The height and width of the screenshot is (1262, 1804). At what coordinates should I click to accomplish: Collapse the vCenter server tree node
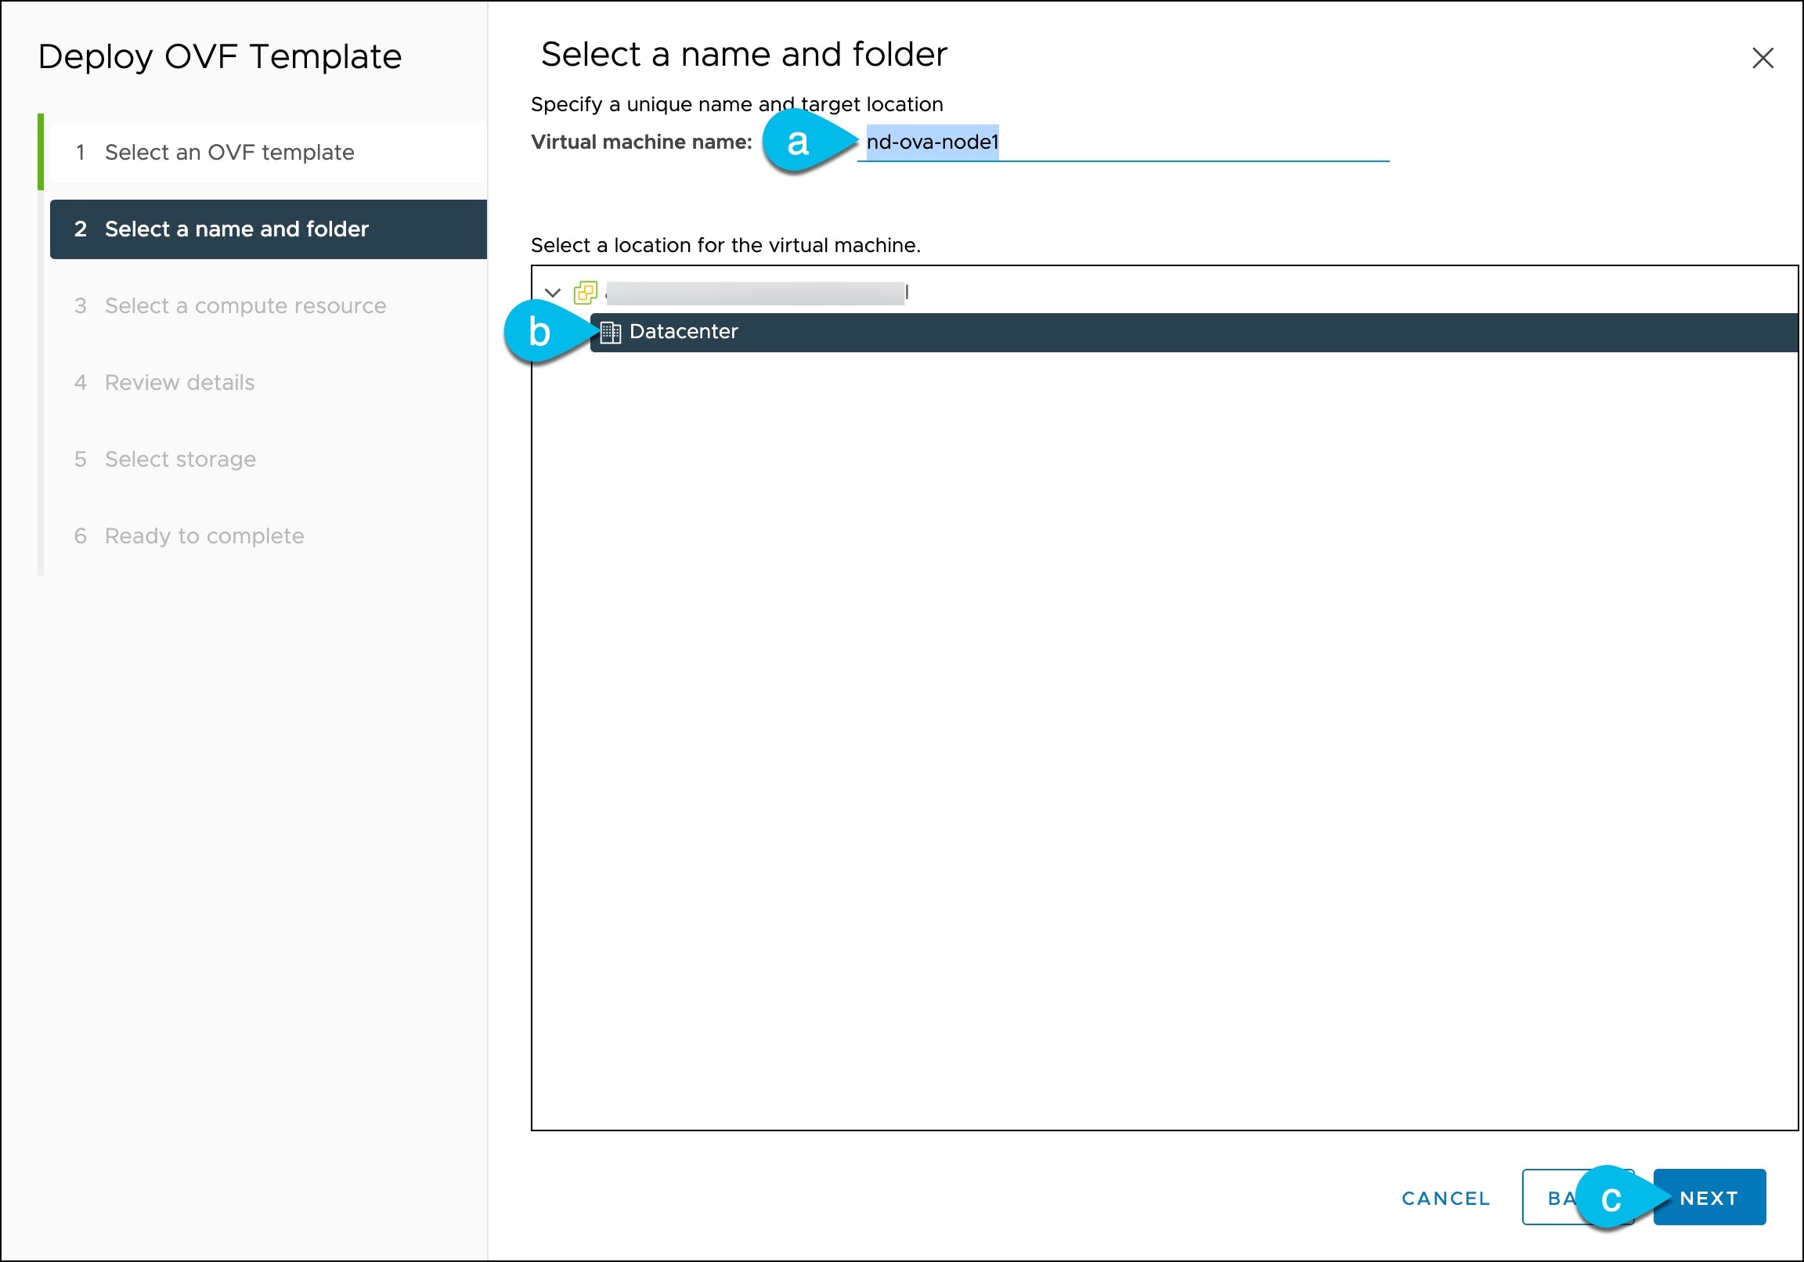[552, 293]
